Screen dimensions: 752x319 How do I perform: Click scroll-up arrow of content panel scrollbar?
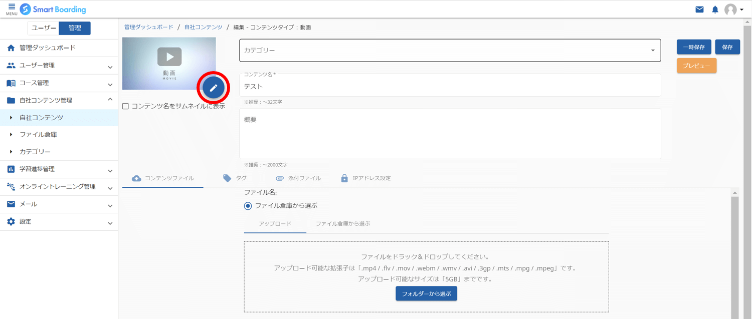click(x=735, y=193)
